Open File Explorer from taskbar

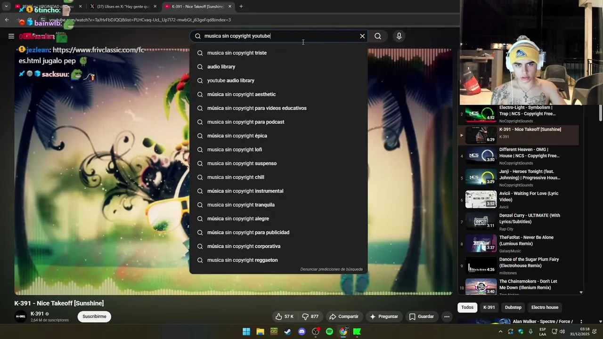260,331
